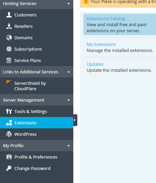Open the My Extensions link
Image resolution: width=156 pixels, height=183 pixels.
pyautogui.click(x=101, y=45)
